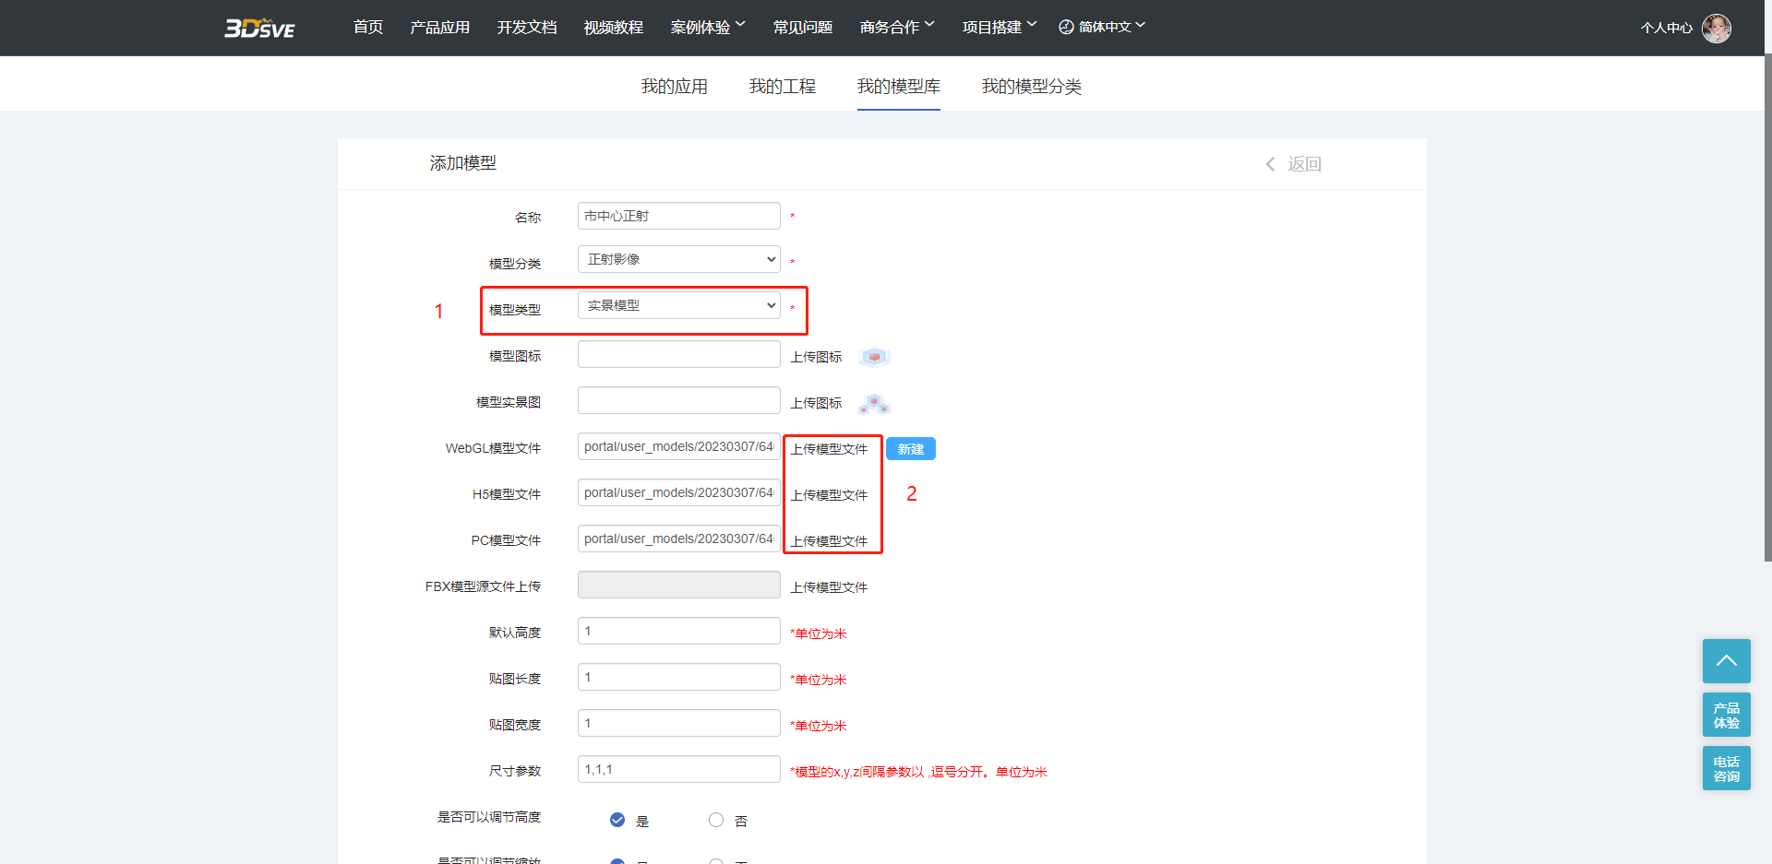Expand the 案例体验 menu in the navbar
1772x864 pixels.
pyautogui.click(x=707, y=27)
